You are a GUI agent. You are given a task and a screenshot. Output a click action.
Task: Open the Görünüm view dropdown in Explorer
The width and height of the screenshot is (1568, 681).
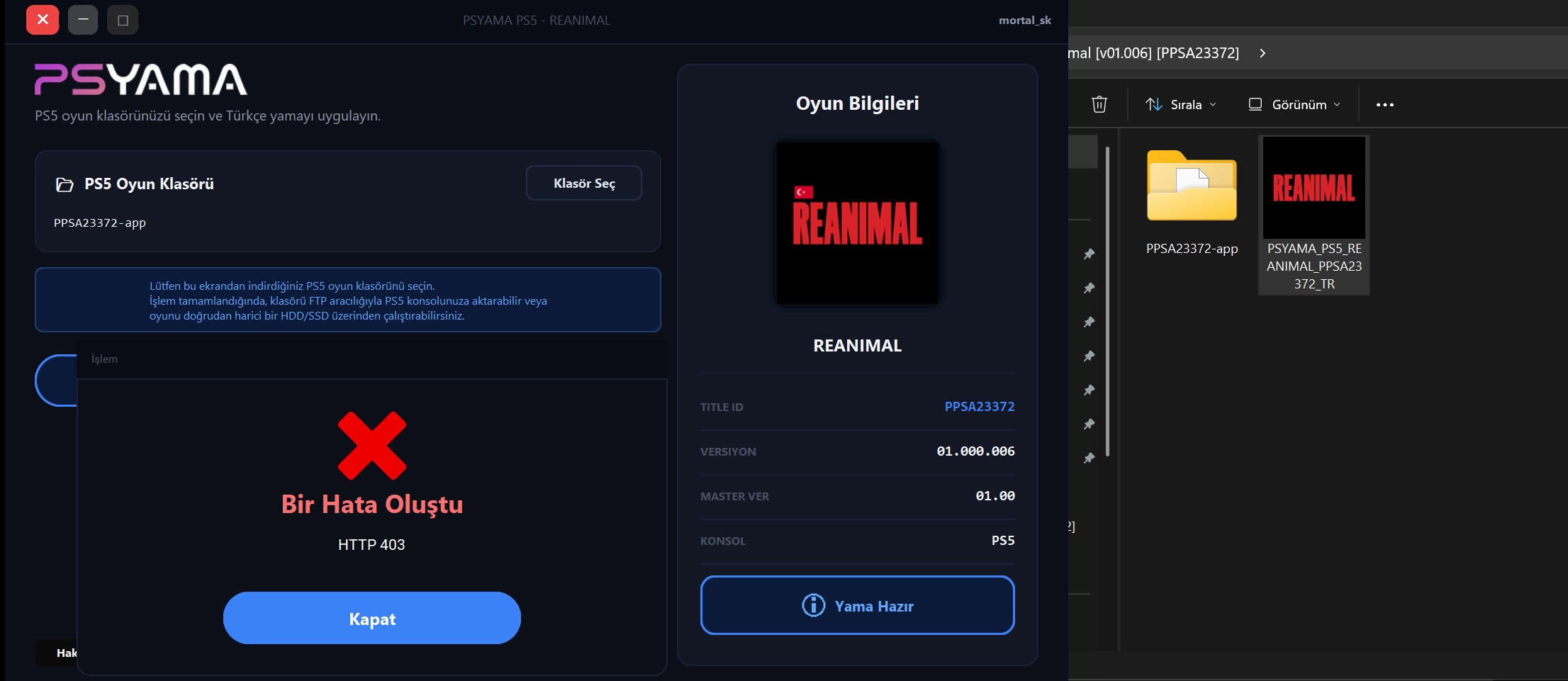click(1294, 104)
